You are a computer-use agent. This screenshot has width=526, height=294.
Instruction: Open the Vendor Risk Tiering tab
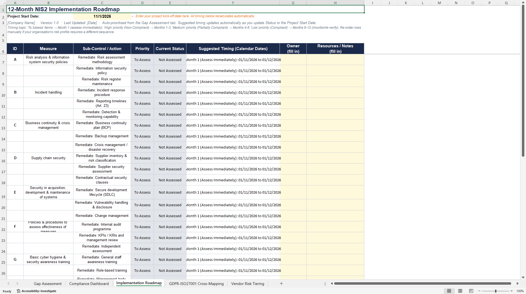[248, 284]
